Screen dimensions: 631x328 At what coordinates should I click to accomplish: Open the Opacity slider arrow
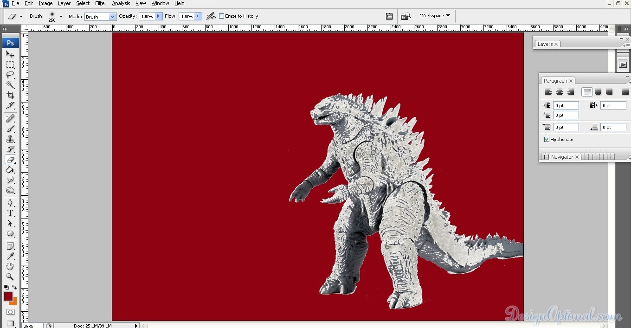point(158,16)
